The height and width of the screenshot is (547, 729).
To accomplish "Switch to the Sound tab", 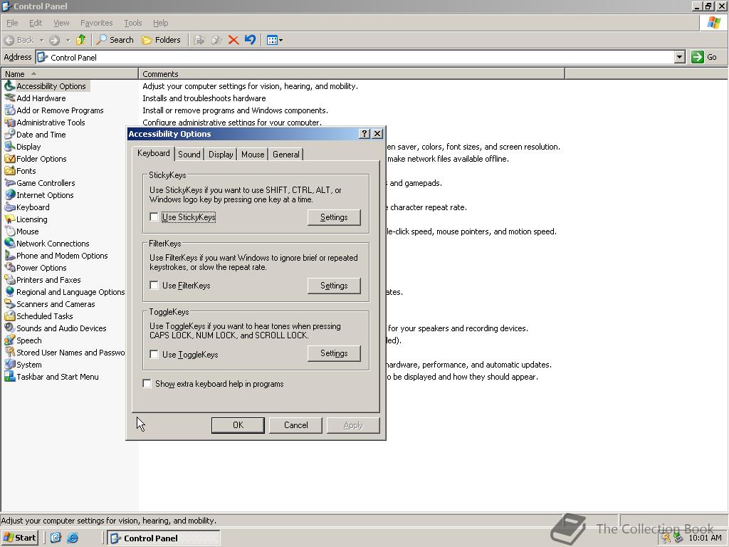I will coord(189,155).
